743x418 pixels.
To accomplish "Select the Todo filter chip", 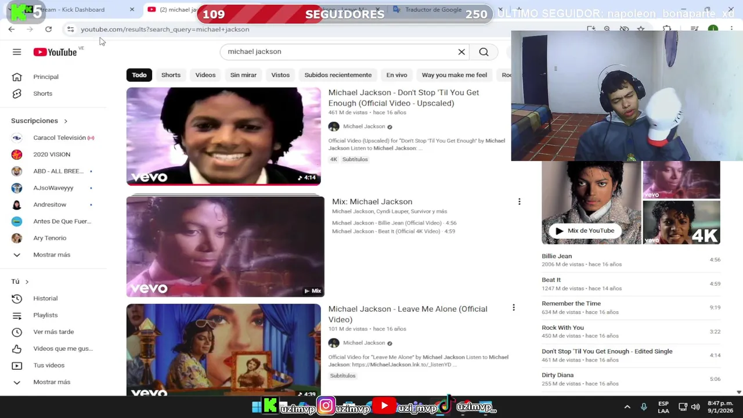I will click(139, 75).
